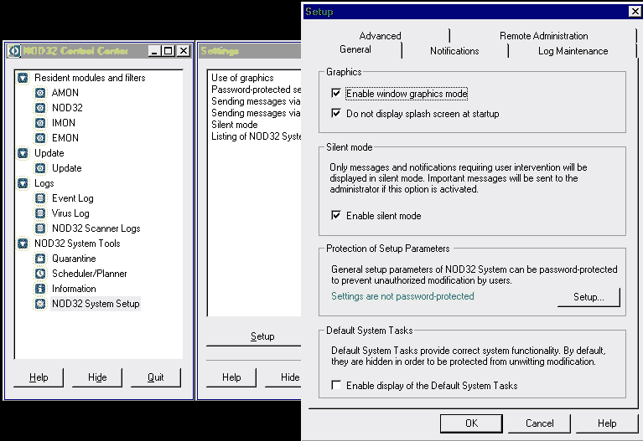643x441 pixels.
Task: Click the AMON module icon
Action: (x=40, y=93)
